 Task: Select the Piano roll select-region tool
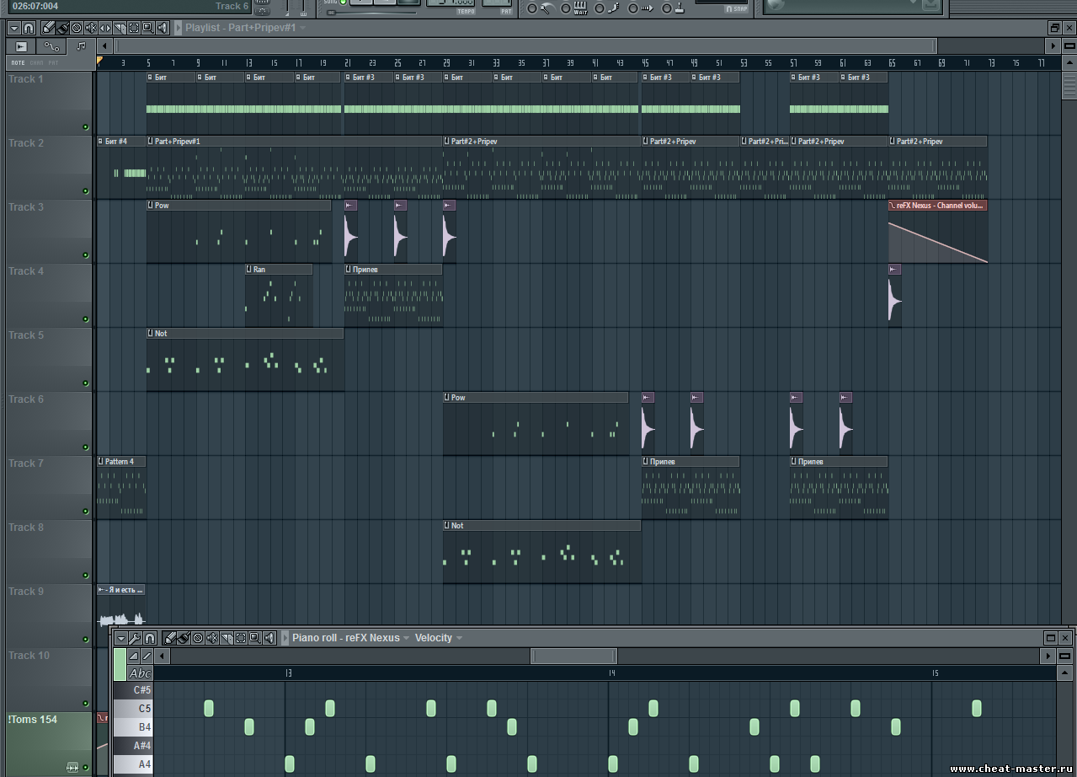point(241,638)
